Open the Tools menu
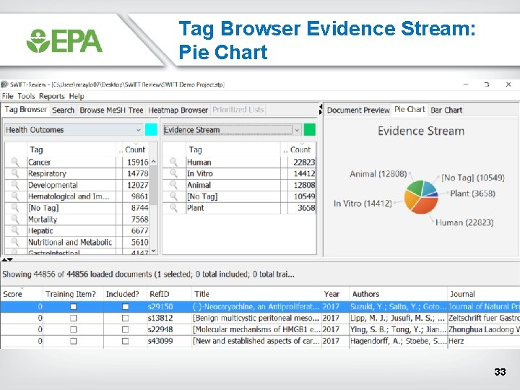Viewport: 520px width, 390px height. tap(26, 96)
